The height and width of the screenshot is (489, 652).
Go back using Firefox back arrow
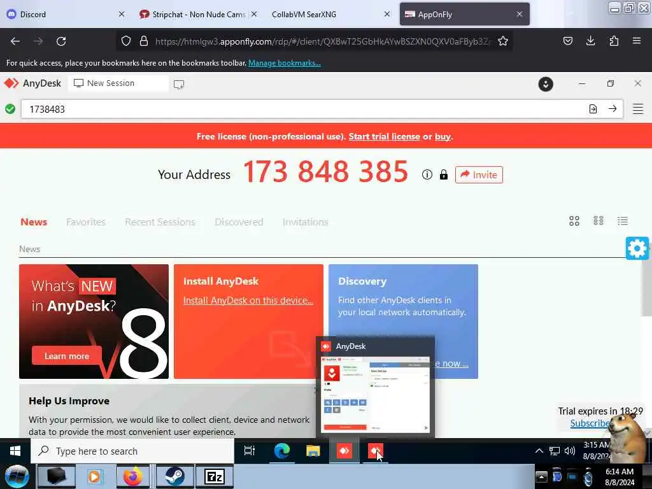15,41
